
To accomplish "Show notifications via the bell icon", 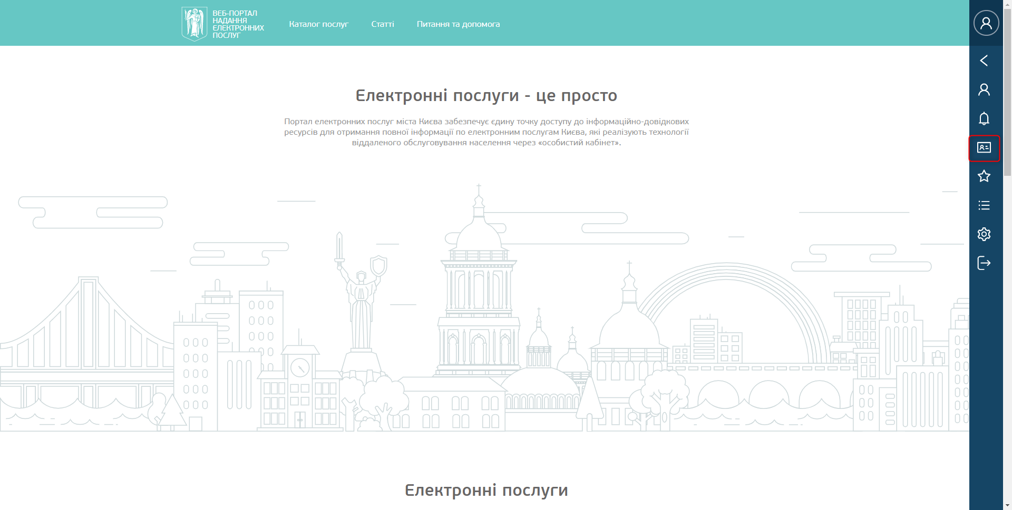I will point(984,118).
